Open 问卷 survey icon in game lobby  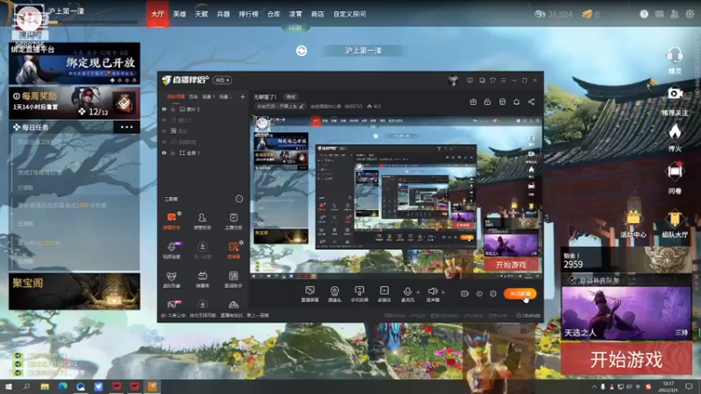(x=675, y=178)
